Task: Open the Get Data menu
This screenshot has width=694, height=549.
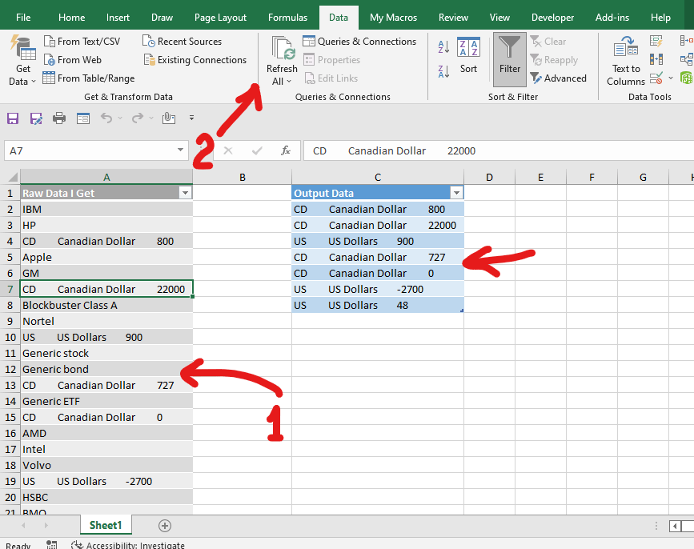Action: tap(22, 60)
